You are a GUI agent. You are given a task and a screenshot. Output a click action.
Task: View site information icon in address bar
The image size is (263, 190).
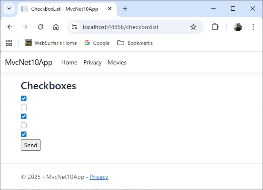(74, 27)
